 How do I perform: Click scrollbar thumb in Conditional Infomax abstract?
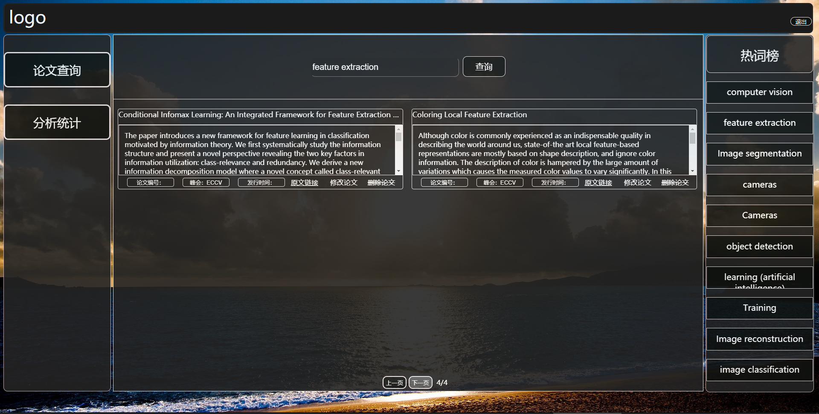[x=399, y=137]
